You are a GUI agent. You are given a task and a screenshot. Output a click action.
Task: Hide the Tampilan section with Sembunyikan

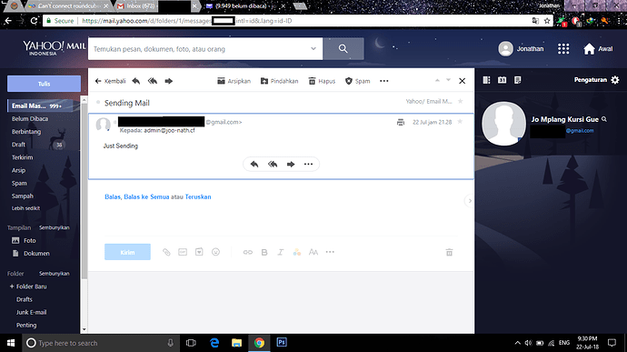click(x=55, y=227)
